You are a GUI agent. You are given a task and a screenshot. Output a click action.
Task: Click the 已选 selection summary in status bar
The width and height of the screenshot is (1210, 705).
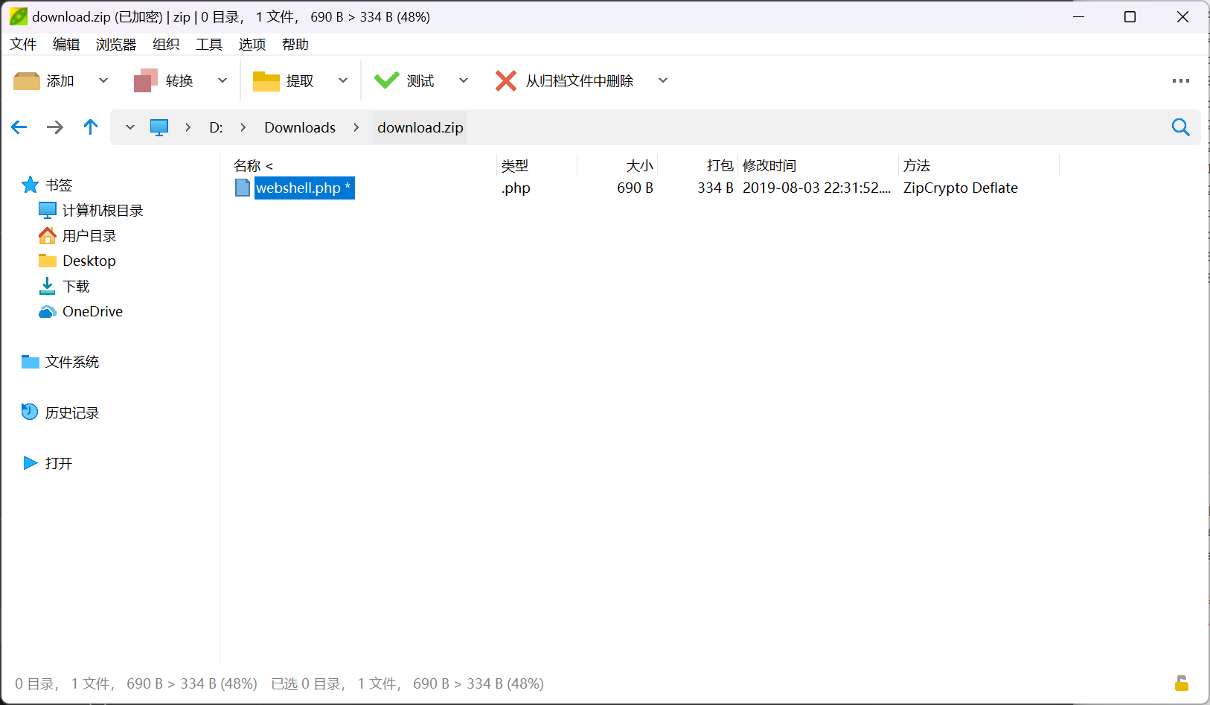[x=408, y=683]
